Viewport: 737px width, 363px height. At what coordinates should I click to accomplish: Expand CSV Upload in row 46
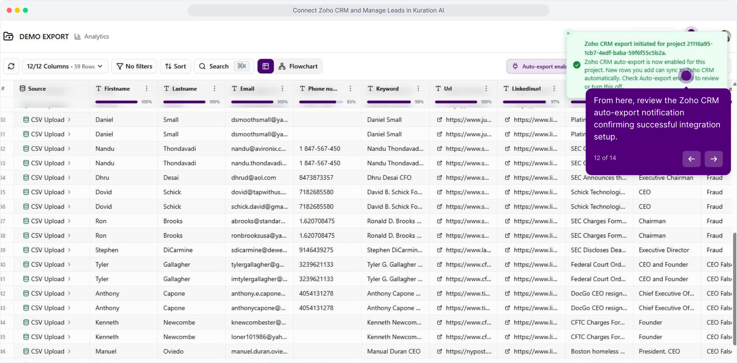[69, 351]
